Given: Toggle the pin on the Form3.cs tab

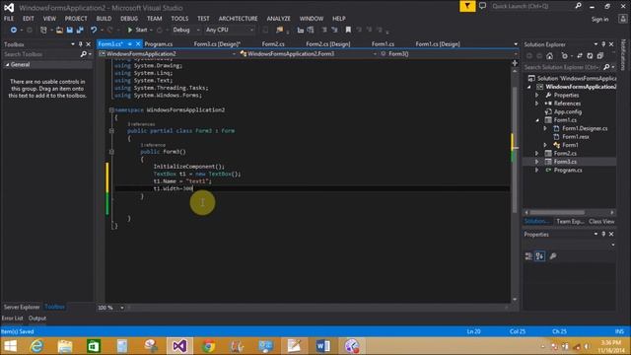Looking at the screenshot, I should pos(129,43).
